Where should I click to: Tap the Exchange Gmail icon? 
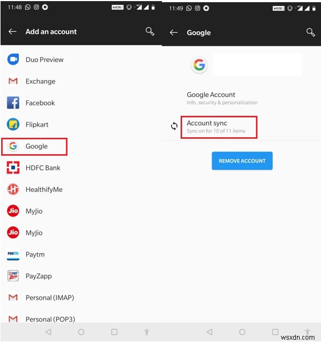(13, 81)
